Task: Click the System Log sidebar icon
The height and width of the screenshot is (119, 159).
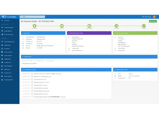Action: click(2, 69)
